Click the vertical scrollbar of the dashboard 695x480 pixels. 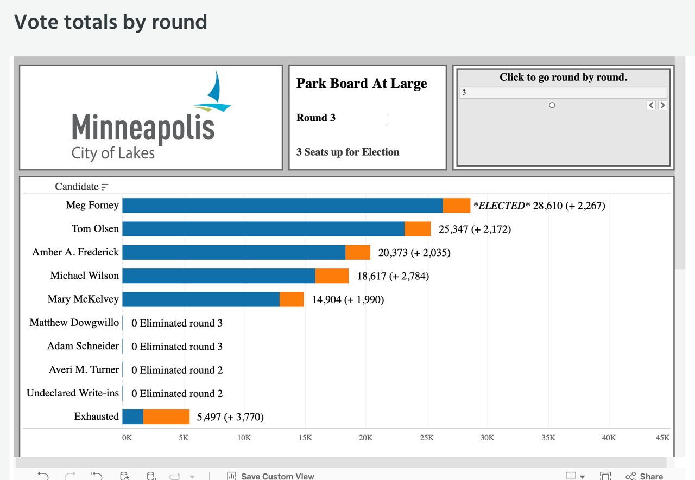tap(679, 163)
